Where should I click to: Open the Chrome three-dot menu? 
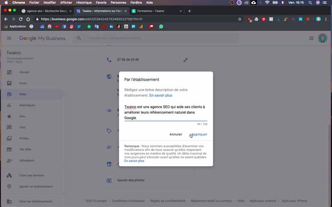pos(326,19)
